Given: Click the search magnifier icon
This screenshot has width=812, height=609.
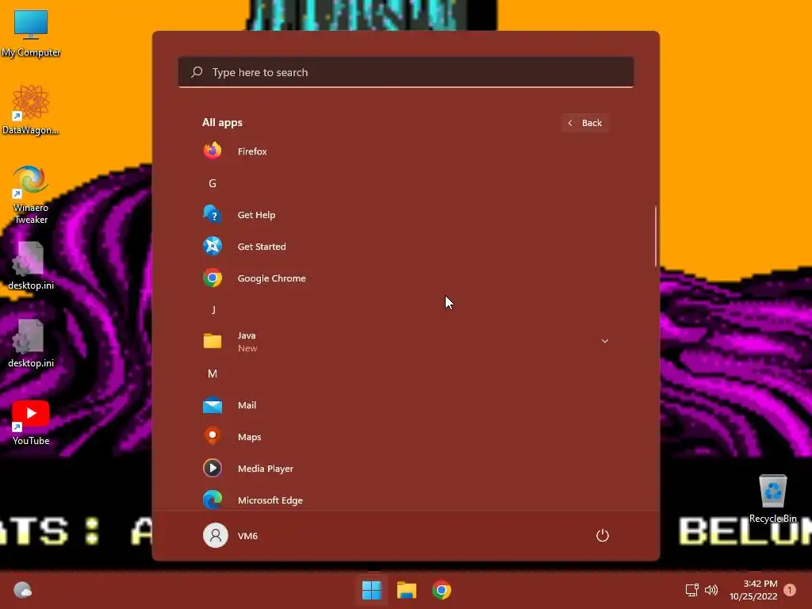Looking at the screenshot, I should (x=197, y=72).
